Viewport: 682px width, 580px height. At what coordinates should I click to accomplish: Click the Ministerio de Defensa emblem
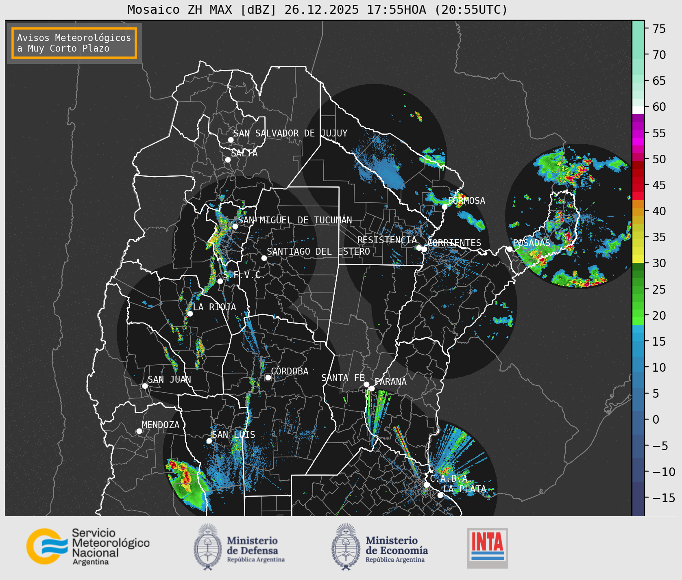(x=208, y=547)
